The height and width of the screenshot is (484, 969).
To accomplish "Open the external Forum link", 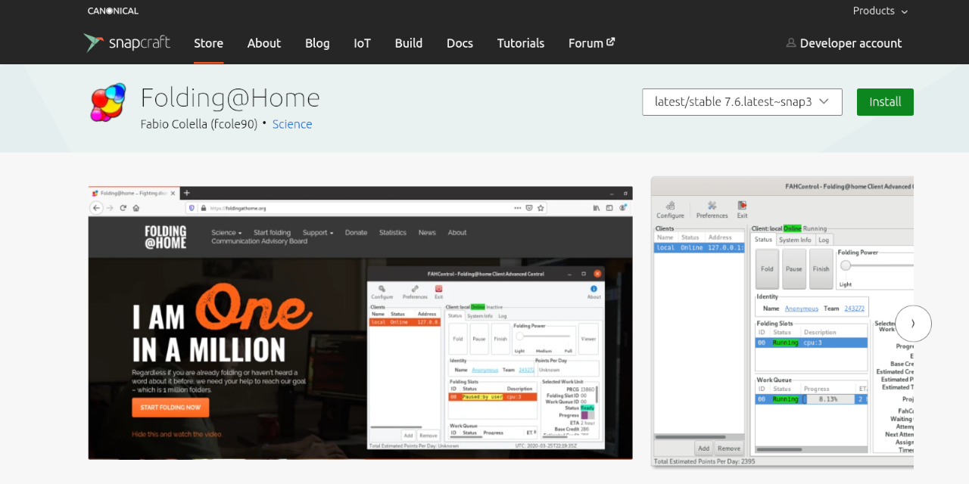I will tap(591, 43).
